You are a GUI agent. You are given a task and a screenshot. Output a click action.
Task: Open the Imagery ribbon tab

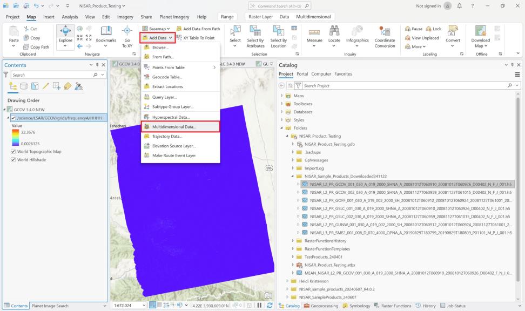pyautogui.click(x=125, y=17)
